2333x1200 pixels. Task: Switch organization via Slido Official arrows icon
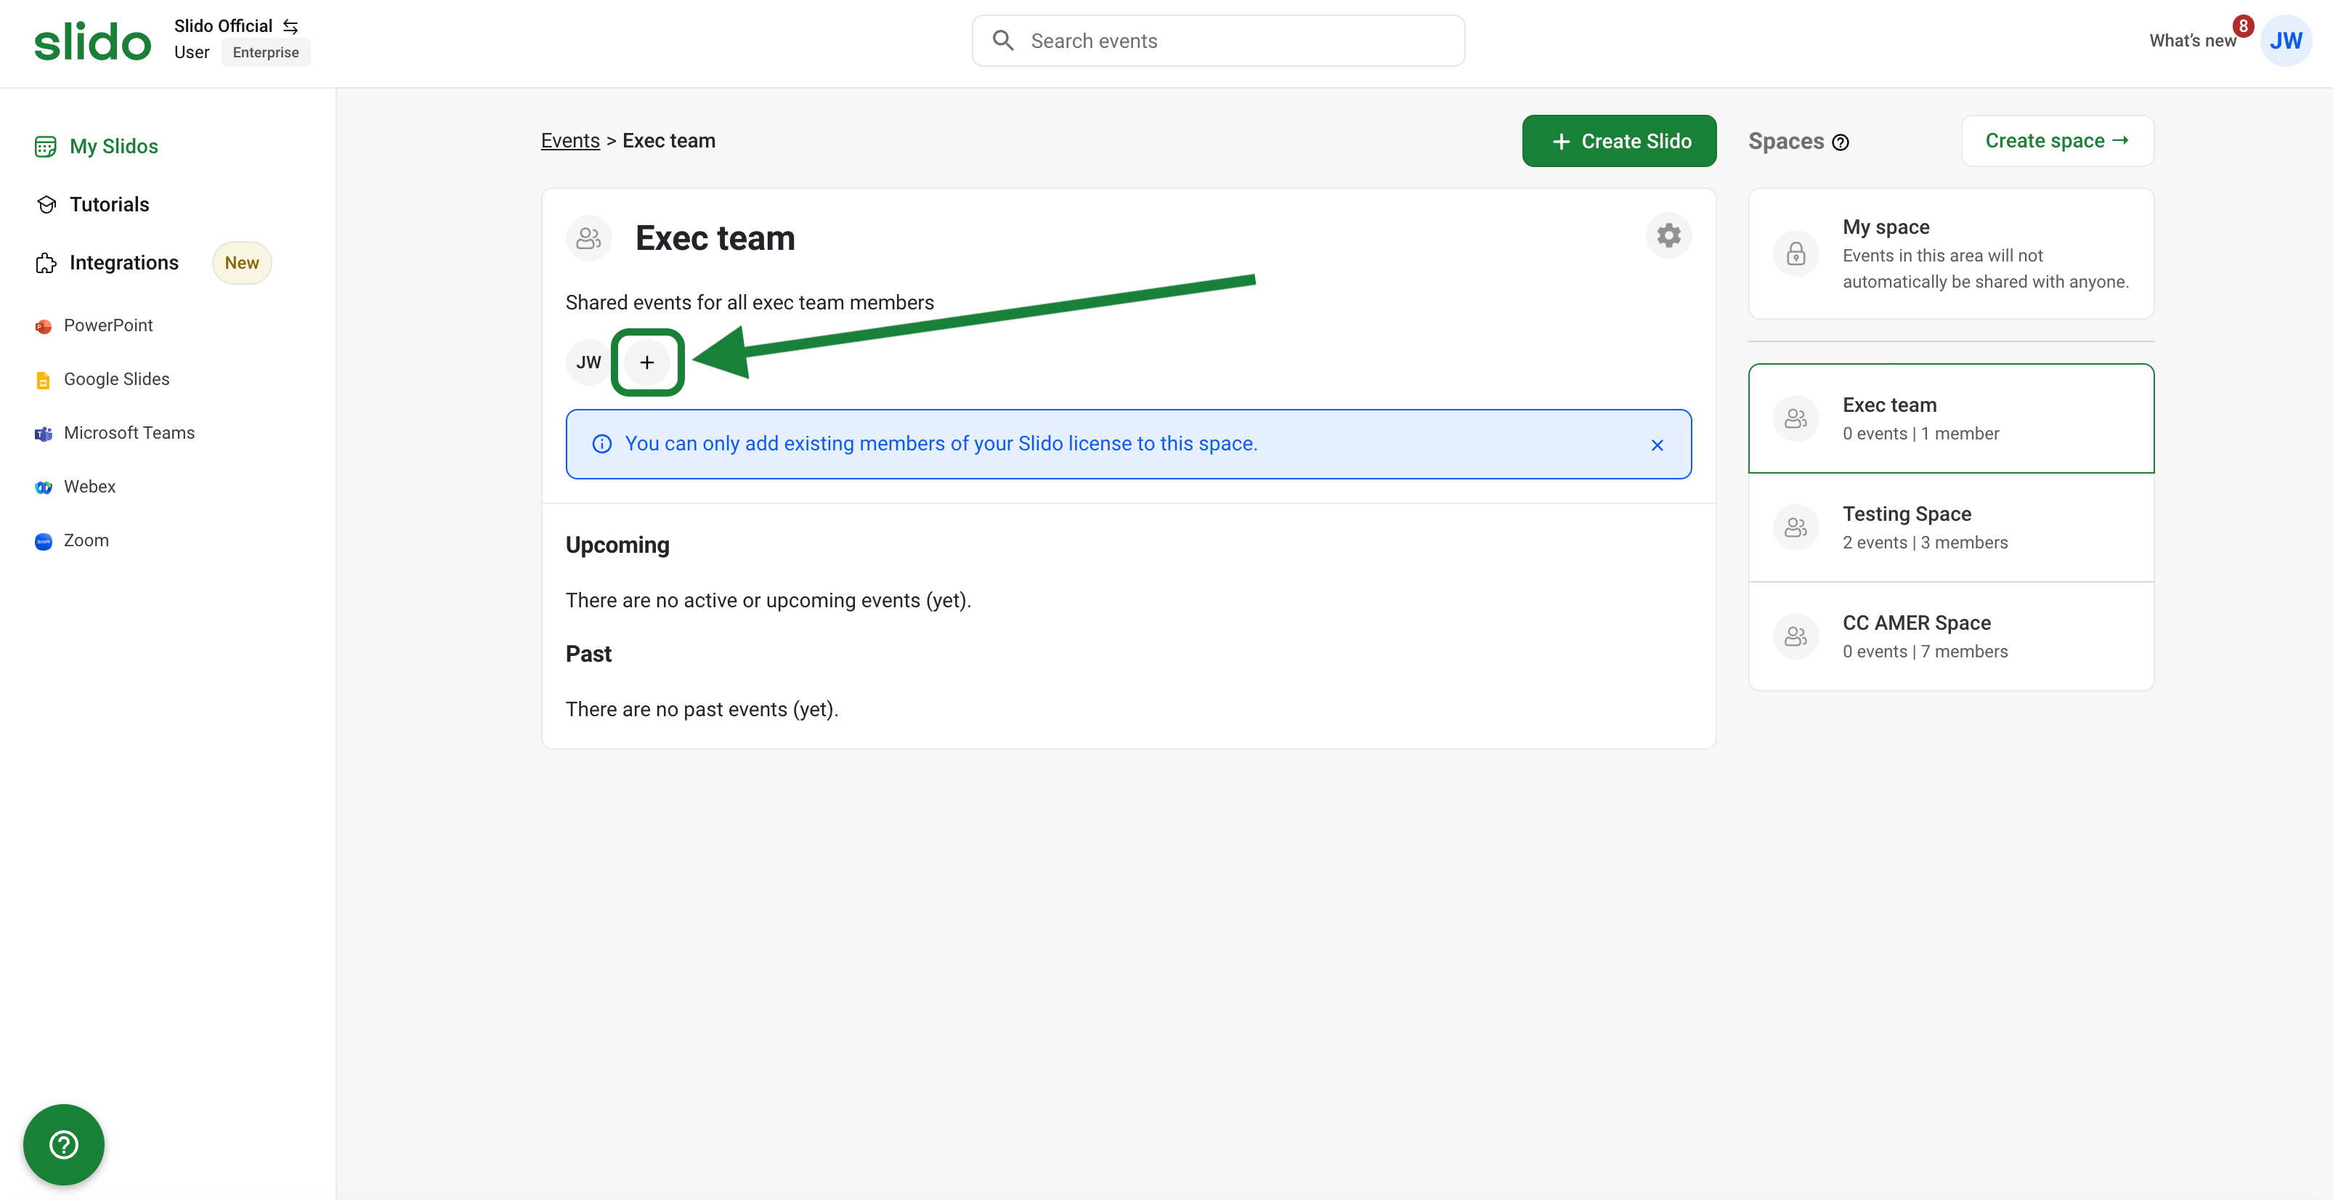coord(291,26)
